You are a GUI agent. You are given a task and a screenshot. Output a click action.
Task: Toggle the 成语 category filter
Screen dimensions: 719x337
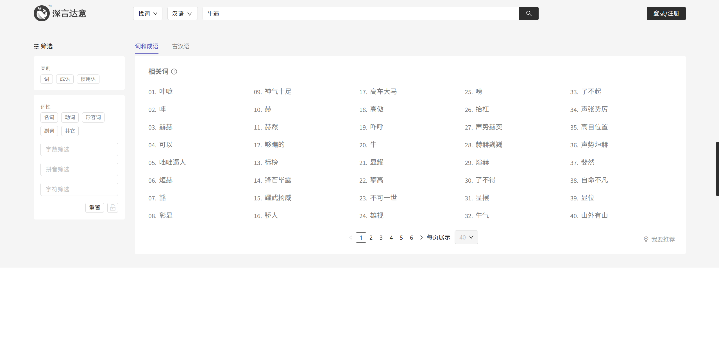65,79
